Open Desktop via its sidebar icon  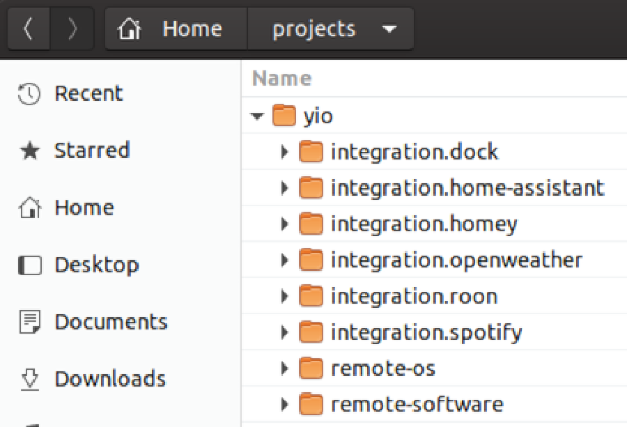pos(29,265)
